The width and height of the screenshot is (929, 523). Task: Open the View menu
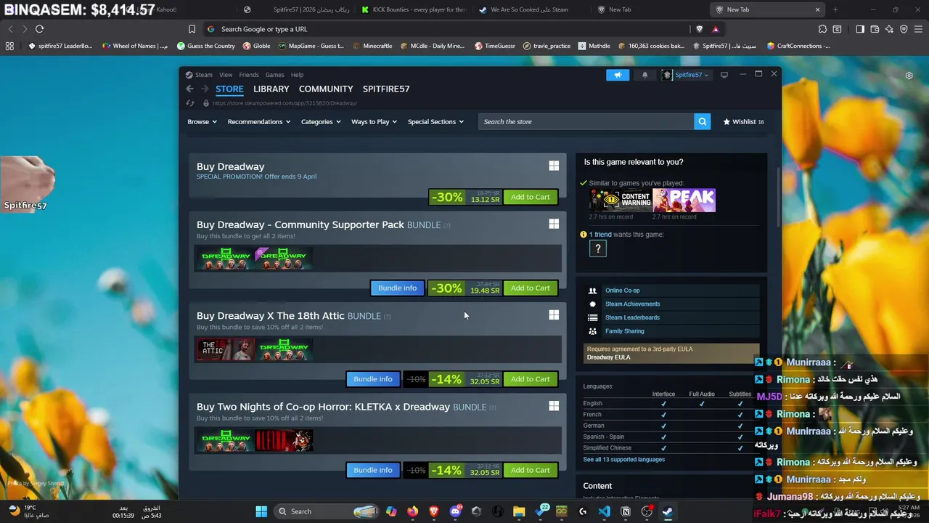point(226,75)
